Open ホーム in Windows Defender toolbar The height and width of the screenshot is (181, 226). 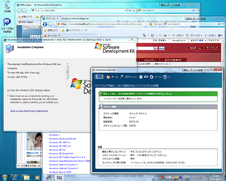[x=112, y=77]
